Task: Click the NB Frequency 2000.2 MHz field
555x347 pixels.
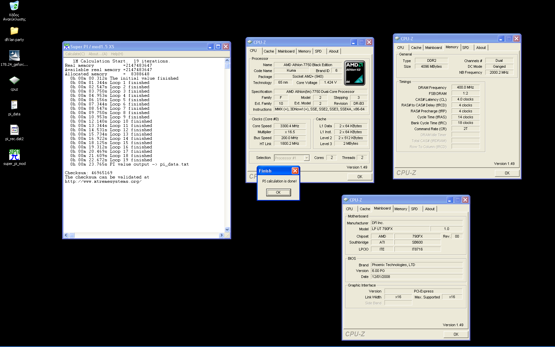Action: pos(499,72)
